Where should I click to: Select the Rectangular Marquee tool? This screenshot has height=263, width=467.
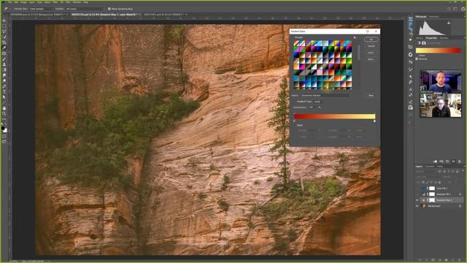4,26
